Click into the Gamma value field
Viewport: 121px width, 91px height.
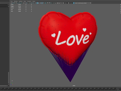click(x=71, y=3)
